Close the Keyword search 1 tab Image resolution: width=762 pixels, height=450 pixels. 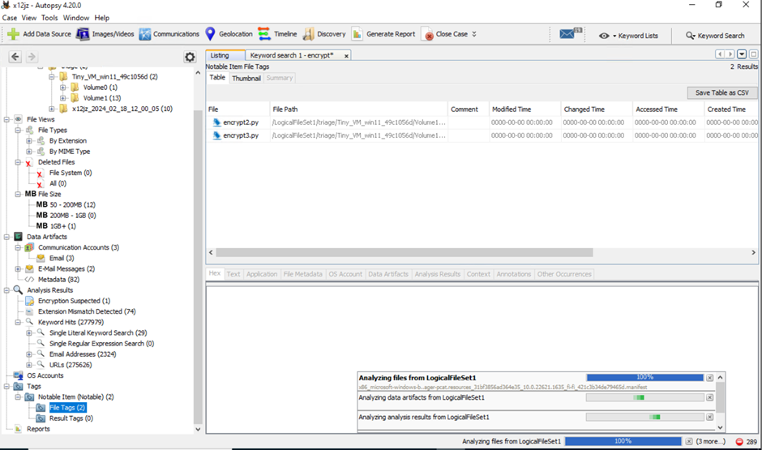pos(346,56)
